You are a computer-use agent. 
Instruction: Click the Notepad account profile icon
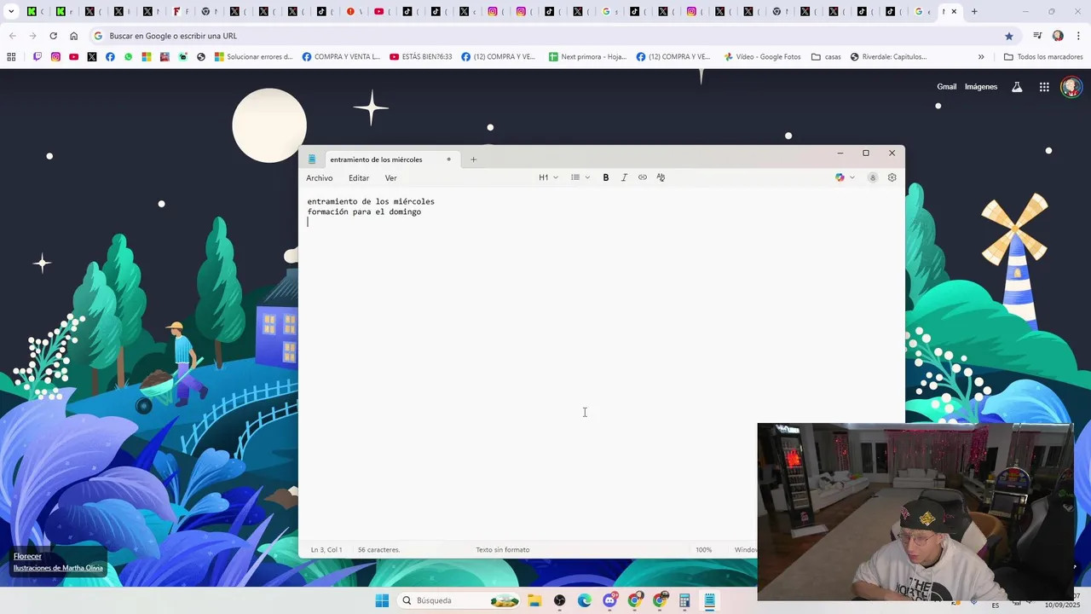873,177
